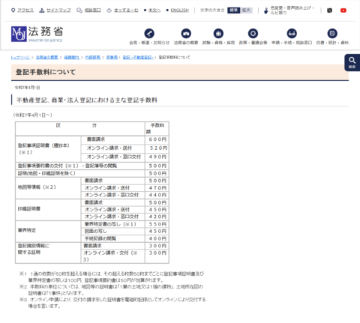
Task: Follow the アクセス link text
Action: (x=25, y=10)
